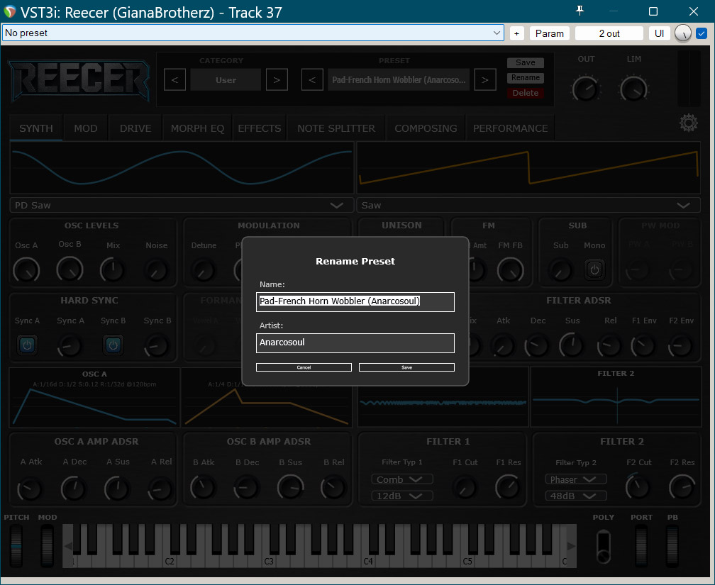Click next category arrow button
715x585 pixels.
[277, 80]
